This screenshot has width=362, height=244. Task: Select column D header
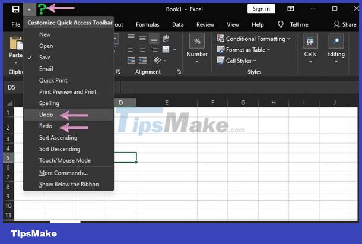(125, 103)
